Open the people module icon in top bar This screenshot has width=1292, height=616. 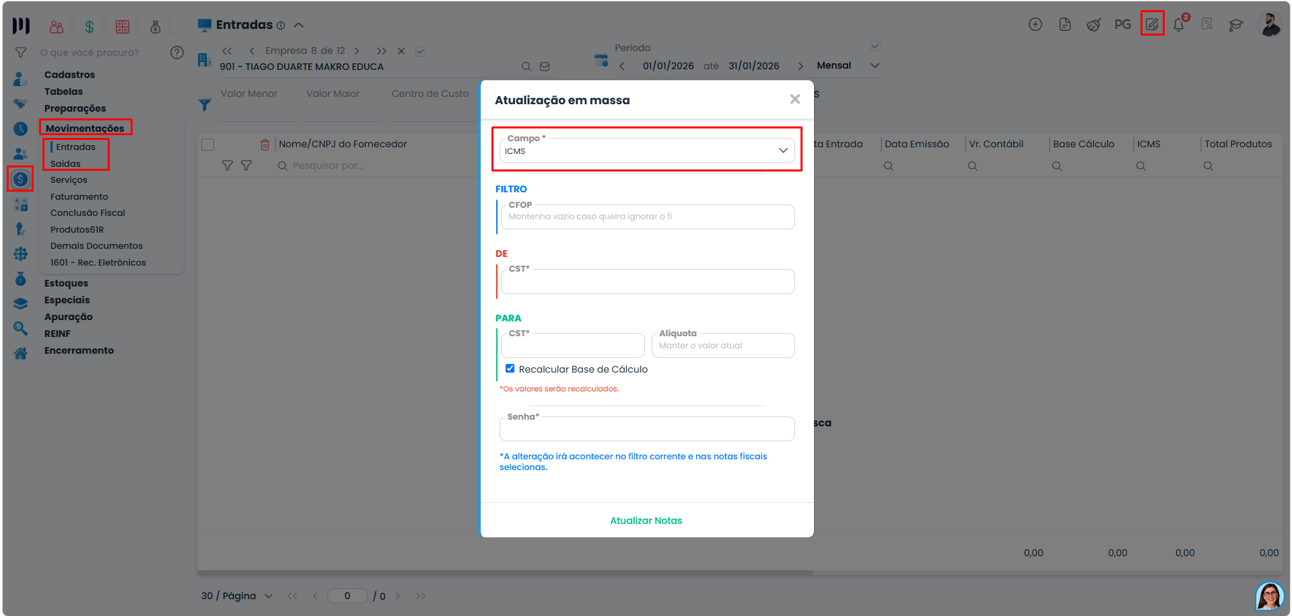click(57, 26)
